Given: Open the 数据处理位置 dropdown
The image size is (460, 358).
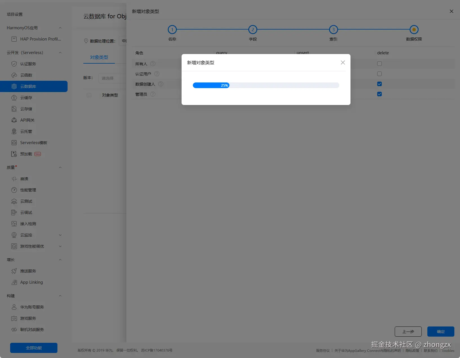Looking at the screenshot, I should click(123, 41).
